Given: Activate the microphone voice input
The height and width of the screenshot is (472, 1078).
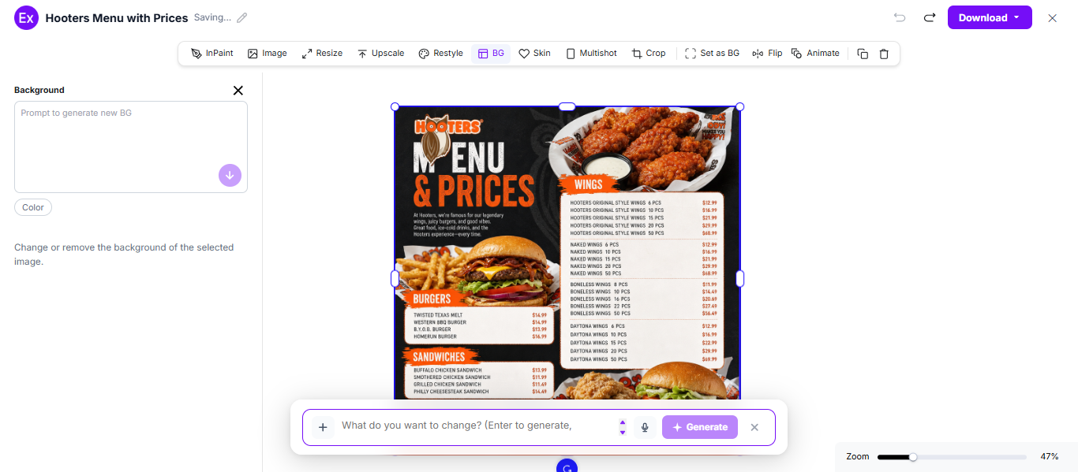Looking at the screenshot, I should tap(645, 427).
